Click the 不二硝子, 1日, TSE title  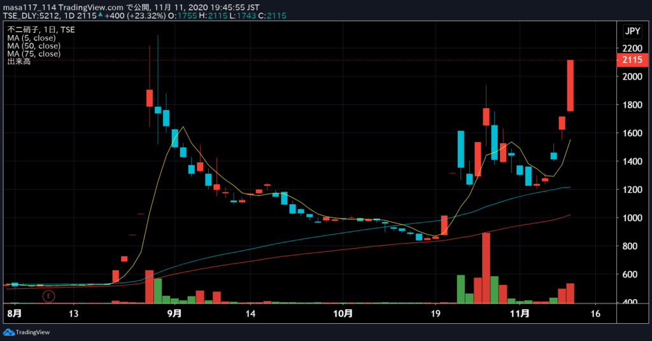point(41,29)
